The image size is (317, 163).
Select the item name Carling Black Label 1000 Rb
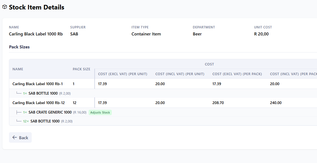pos(36,34)
